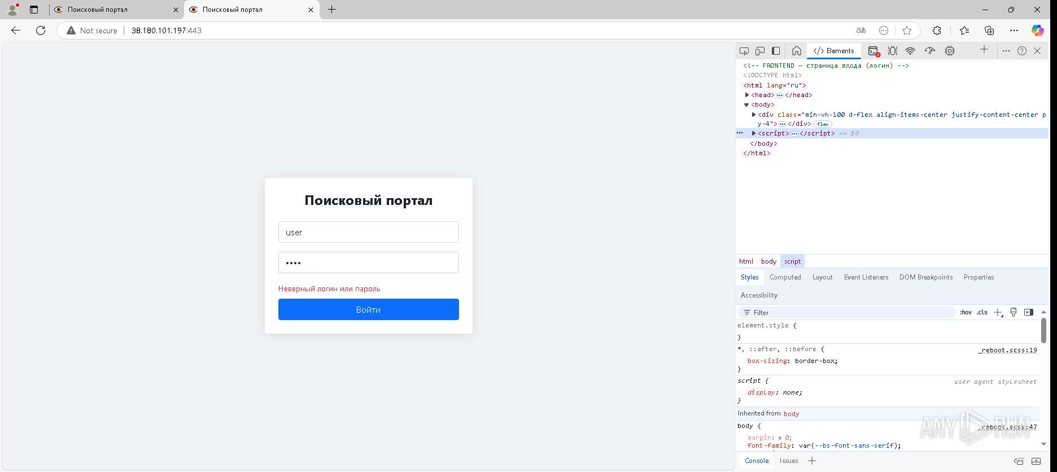Open the Console tool with error badge
Image resolution: width=1057 pixels, height=472 pixels.
click(x=873, y=51)
